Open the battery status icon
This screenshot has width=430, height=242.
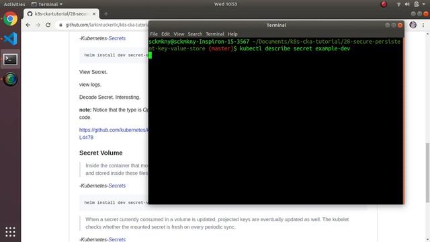(x=417, y=4)
